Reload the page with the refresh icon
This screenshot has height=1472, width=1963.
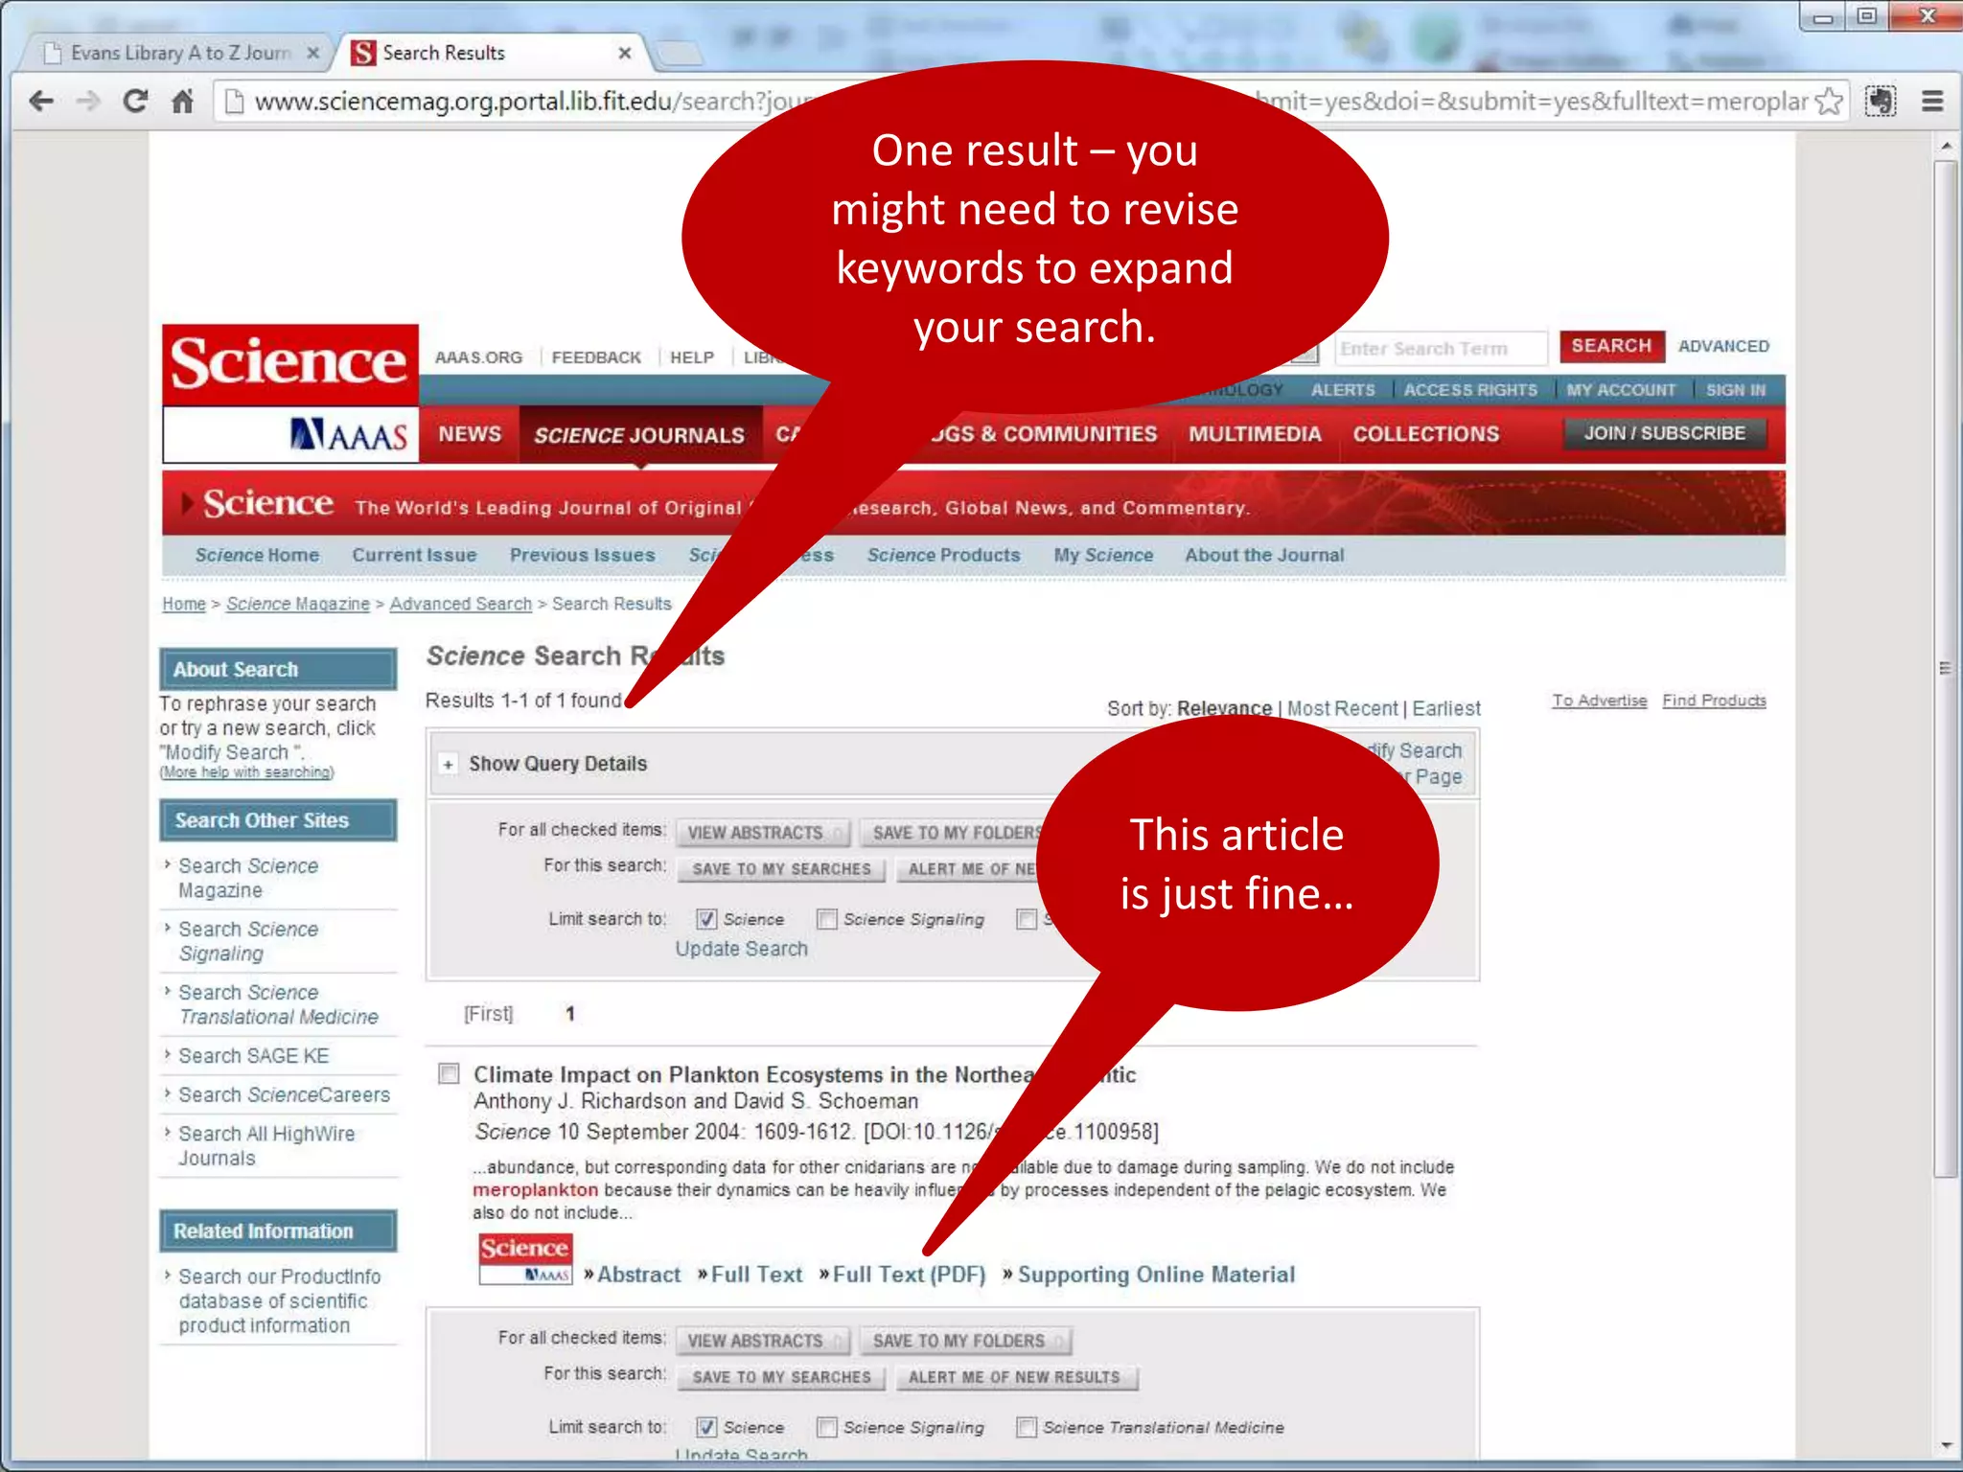[x=135, y=101]
